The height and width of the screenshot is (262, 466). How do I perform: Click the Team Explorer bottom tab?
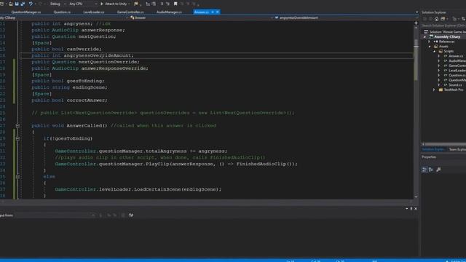pos(457,149)
